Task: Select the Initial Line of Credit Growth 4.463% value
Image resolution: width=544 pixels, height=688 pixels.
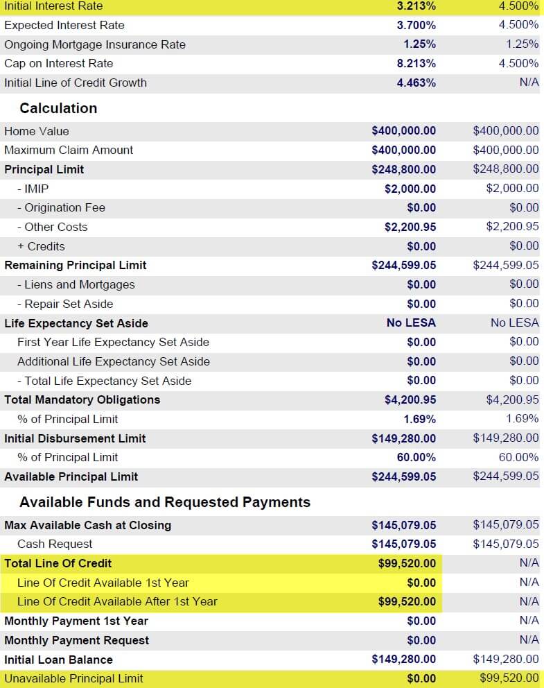Action: (416, 83)
